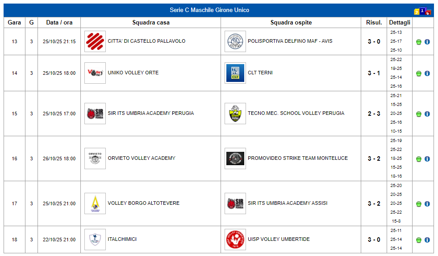Select UISP Volley Umbertide logo
Screen dimensions: 438x256
(x=235, y=240)
